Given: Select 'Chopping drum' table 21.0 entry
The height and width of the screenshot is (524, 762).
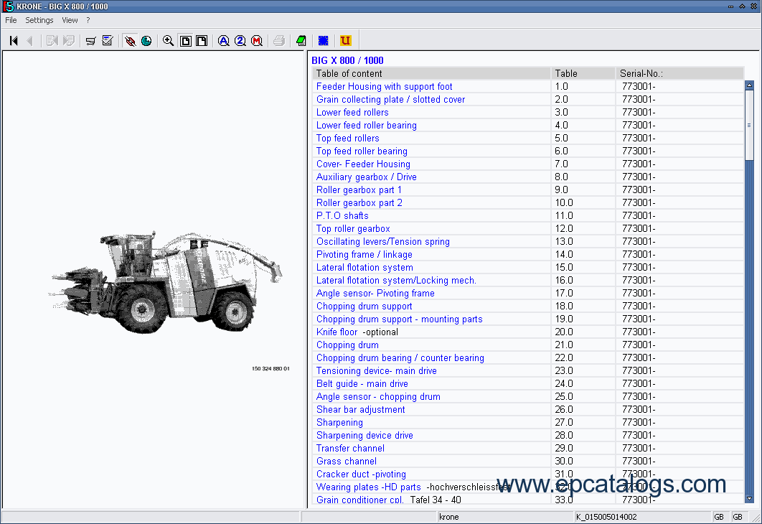Looking at the screenshot, I should (x=347, y=345).
